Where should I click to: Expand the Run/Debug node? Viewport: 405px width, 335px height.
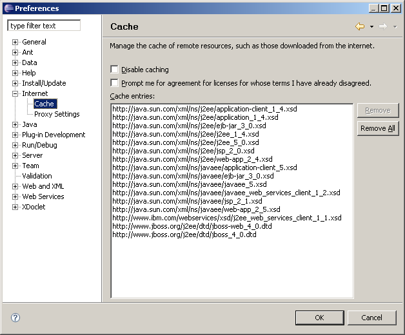(15, 146)
